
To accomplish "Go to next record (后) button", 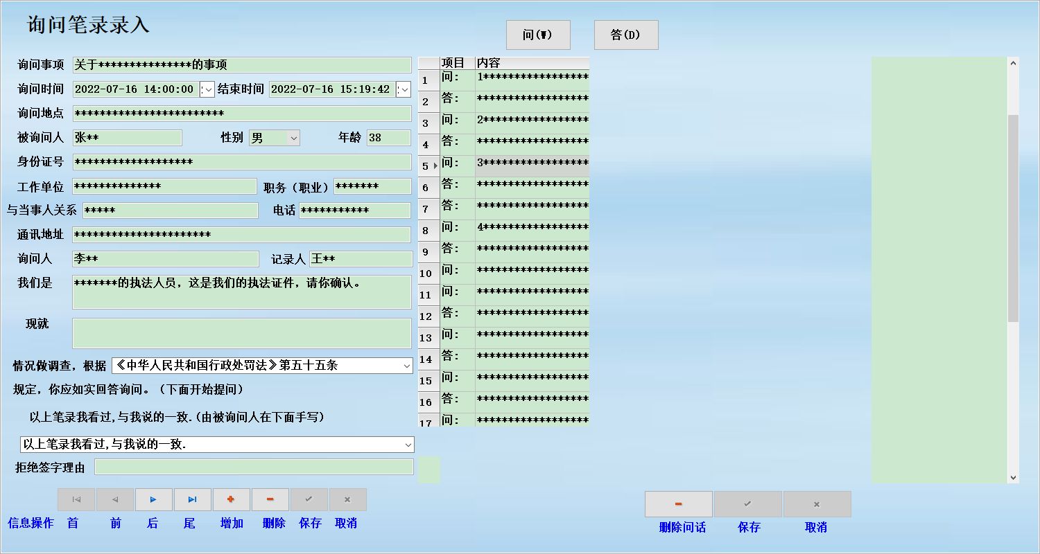I will click(153, 499).
